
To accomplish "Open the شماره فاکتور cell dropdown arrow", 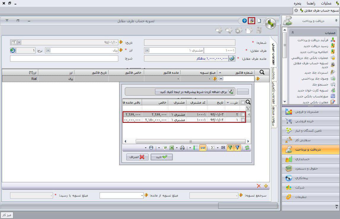I will coord(221,79).
